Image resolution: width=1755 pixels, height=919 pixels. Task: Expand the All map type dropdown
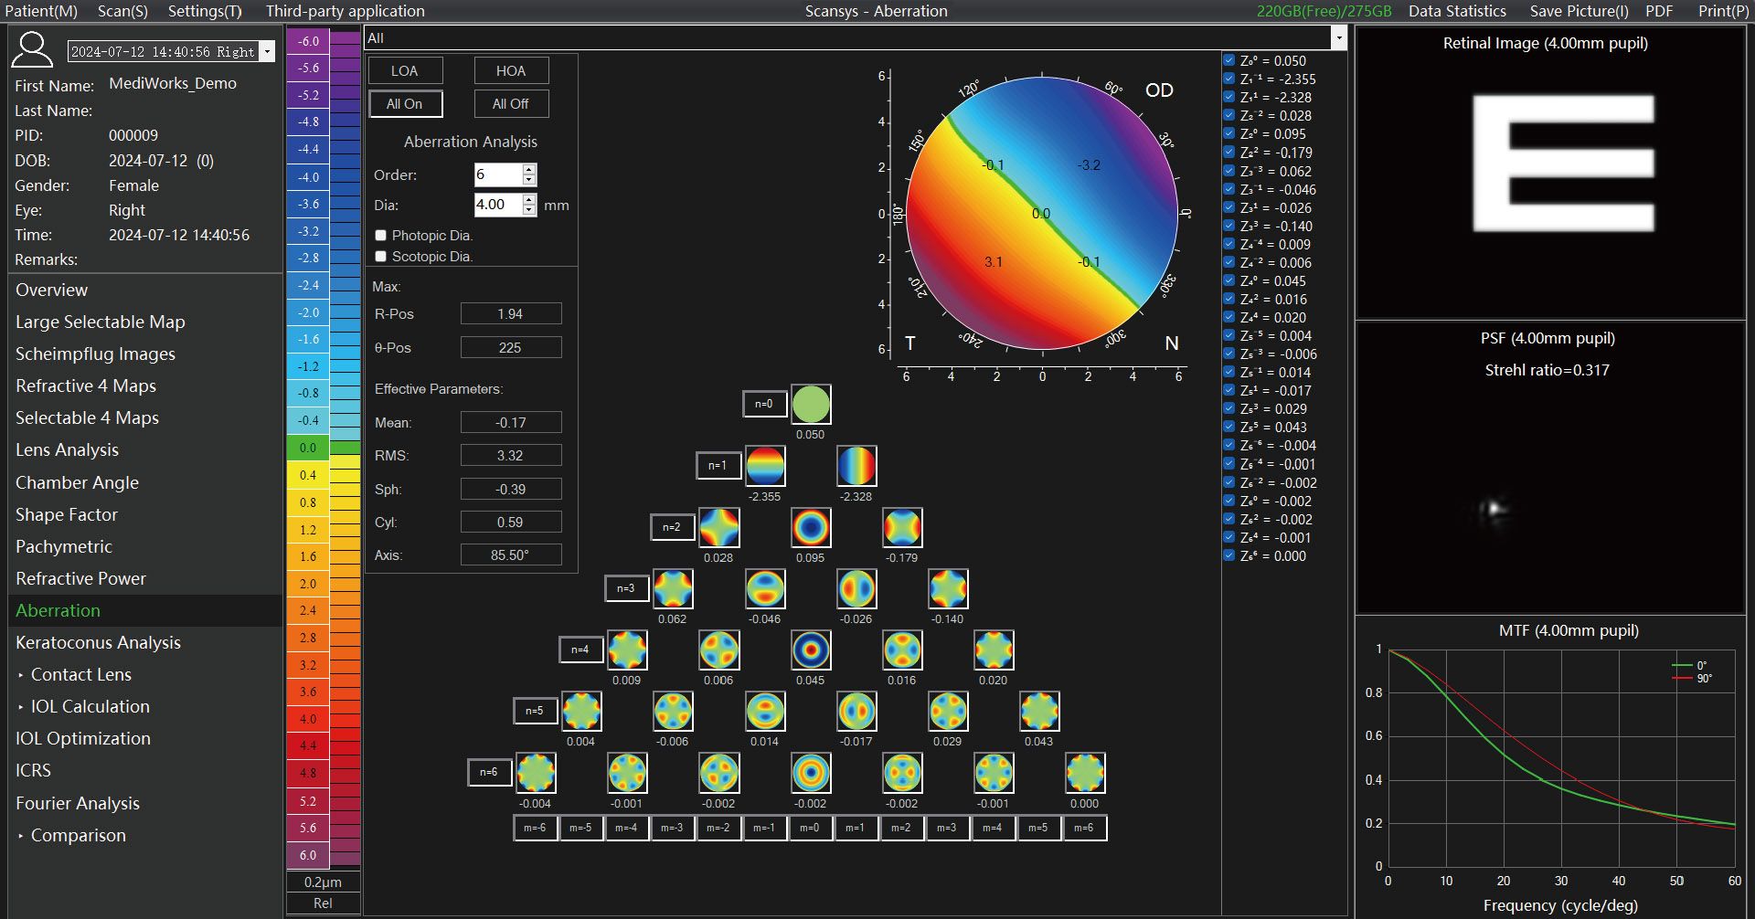pos(1339,38)
